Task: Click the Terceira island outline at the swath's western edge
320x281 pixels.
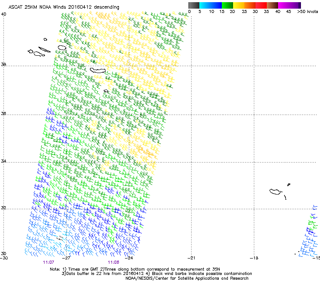Action: click(62, 48)
